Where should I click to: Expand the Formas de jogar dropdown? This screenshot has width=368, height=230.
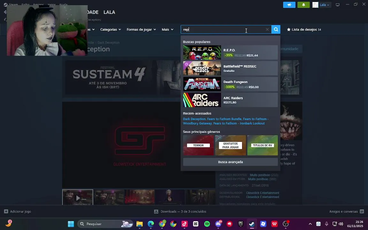point(141,29)
